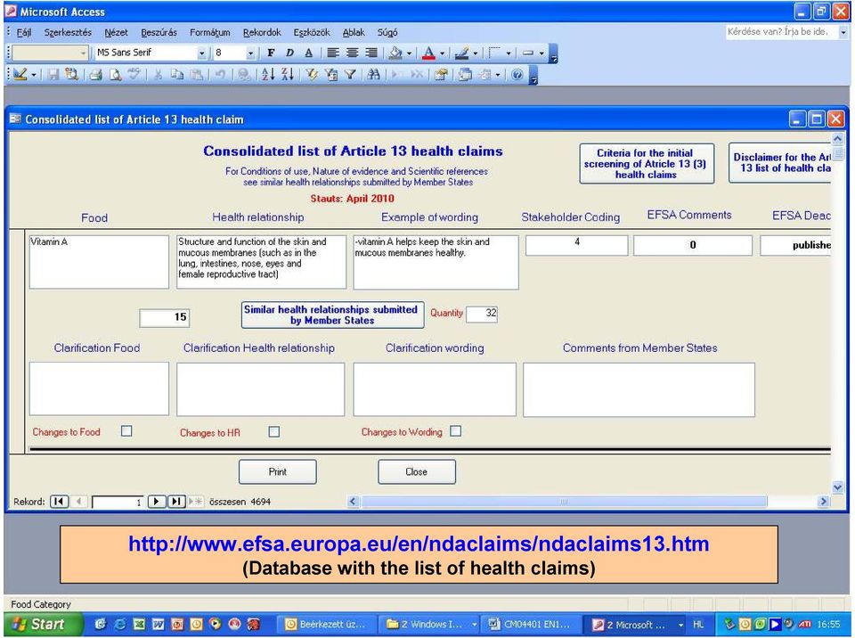855x638 pixels.
Task: Sort descending Z to A
Action: coord(288,74)
